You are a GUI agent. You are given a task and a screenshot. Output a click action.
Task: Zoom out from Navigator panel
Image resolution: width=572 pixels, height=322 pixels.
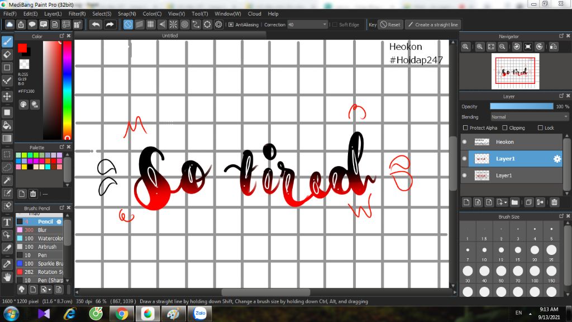point(502,47)
